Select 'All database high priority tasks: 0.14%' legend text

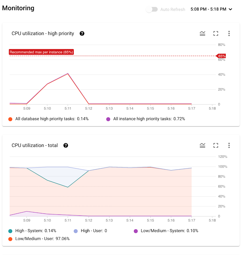(52, 119)
